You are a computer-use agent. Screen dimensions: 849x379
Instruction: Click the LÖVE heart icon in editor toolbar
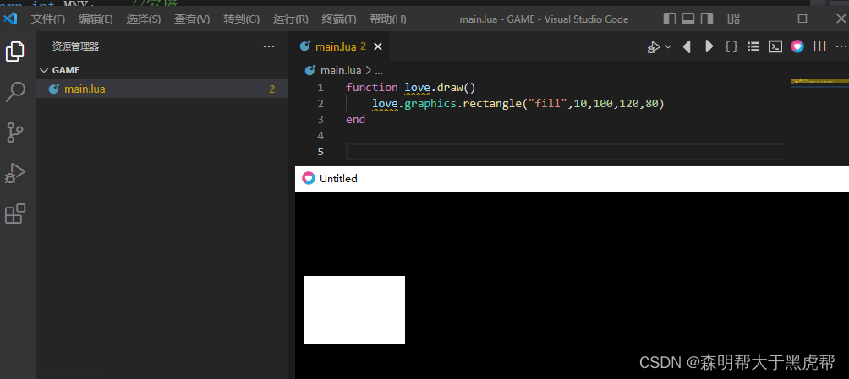797,47
